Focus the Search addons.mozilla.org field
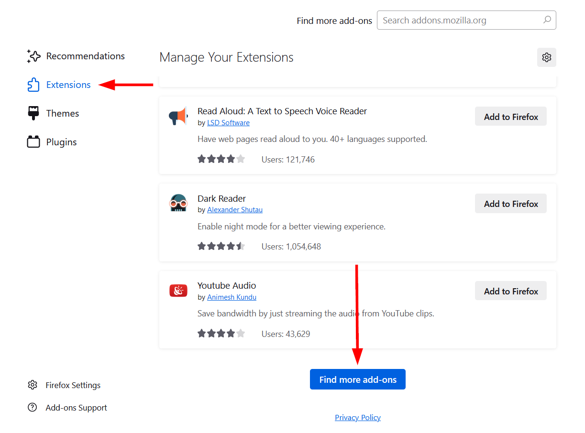585x433 pixels. point(459,20)
